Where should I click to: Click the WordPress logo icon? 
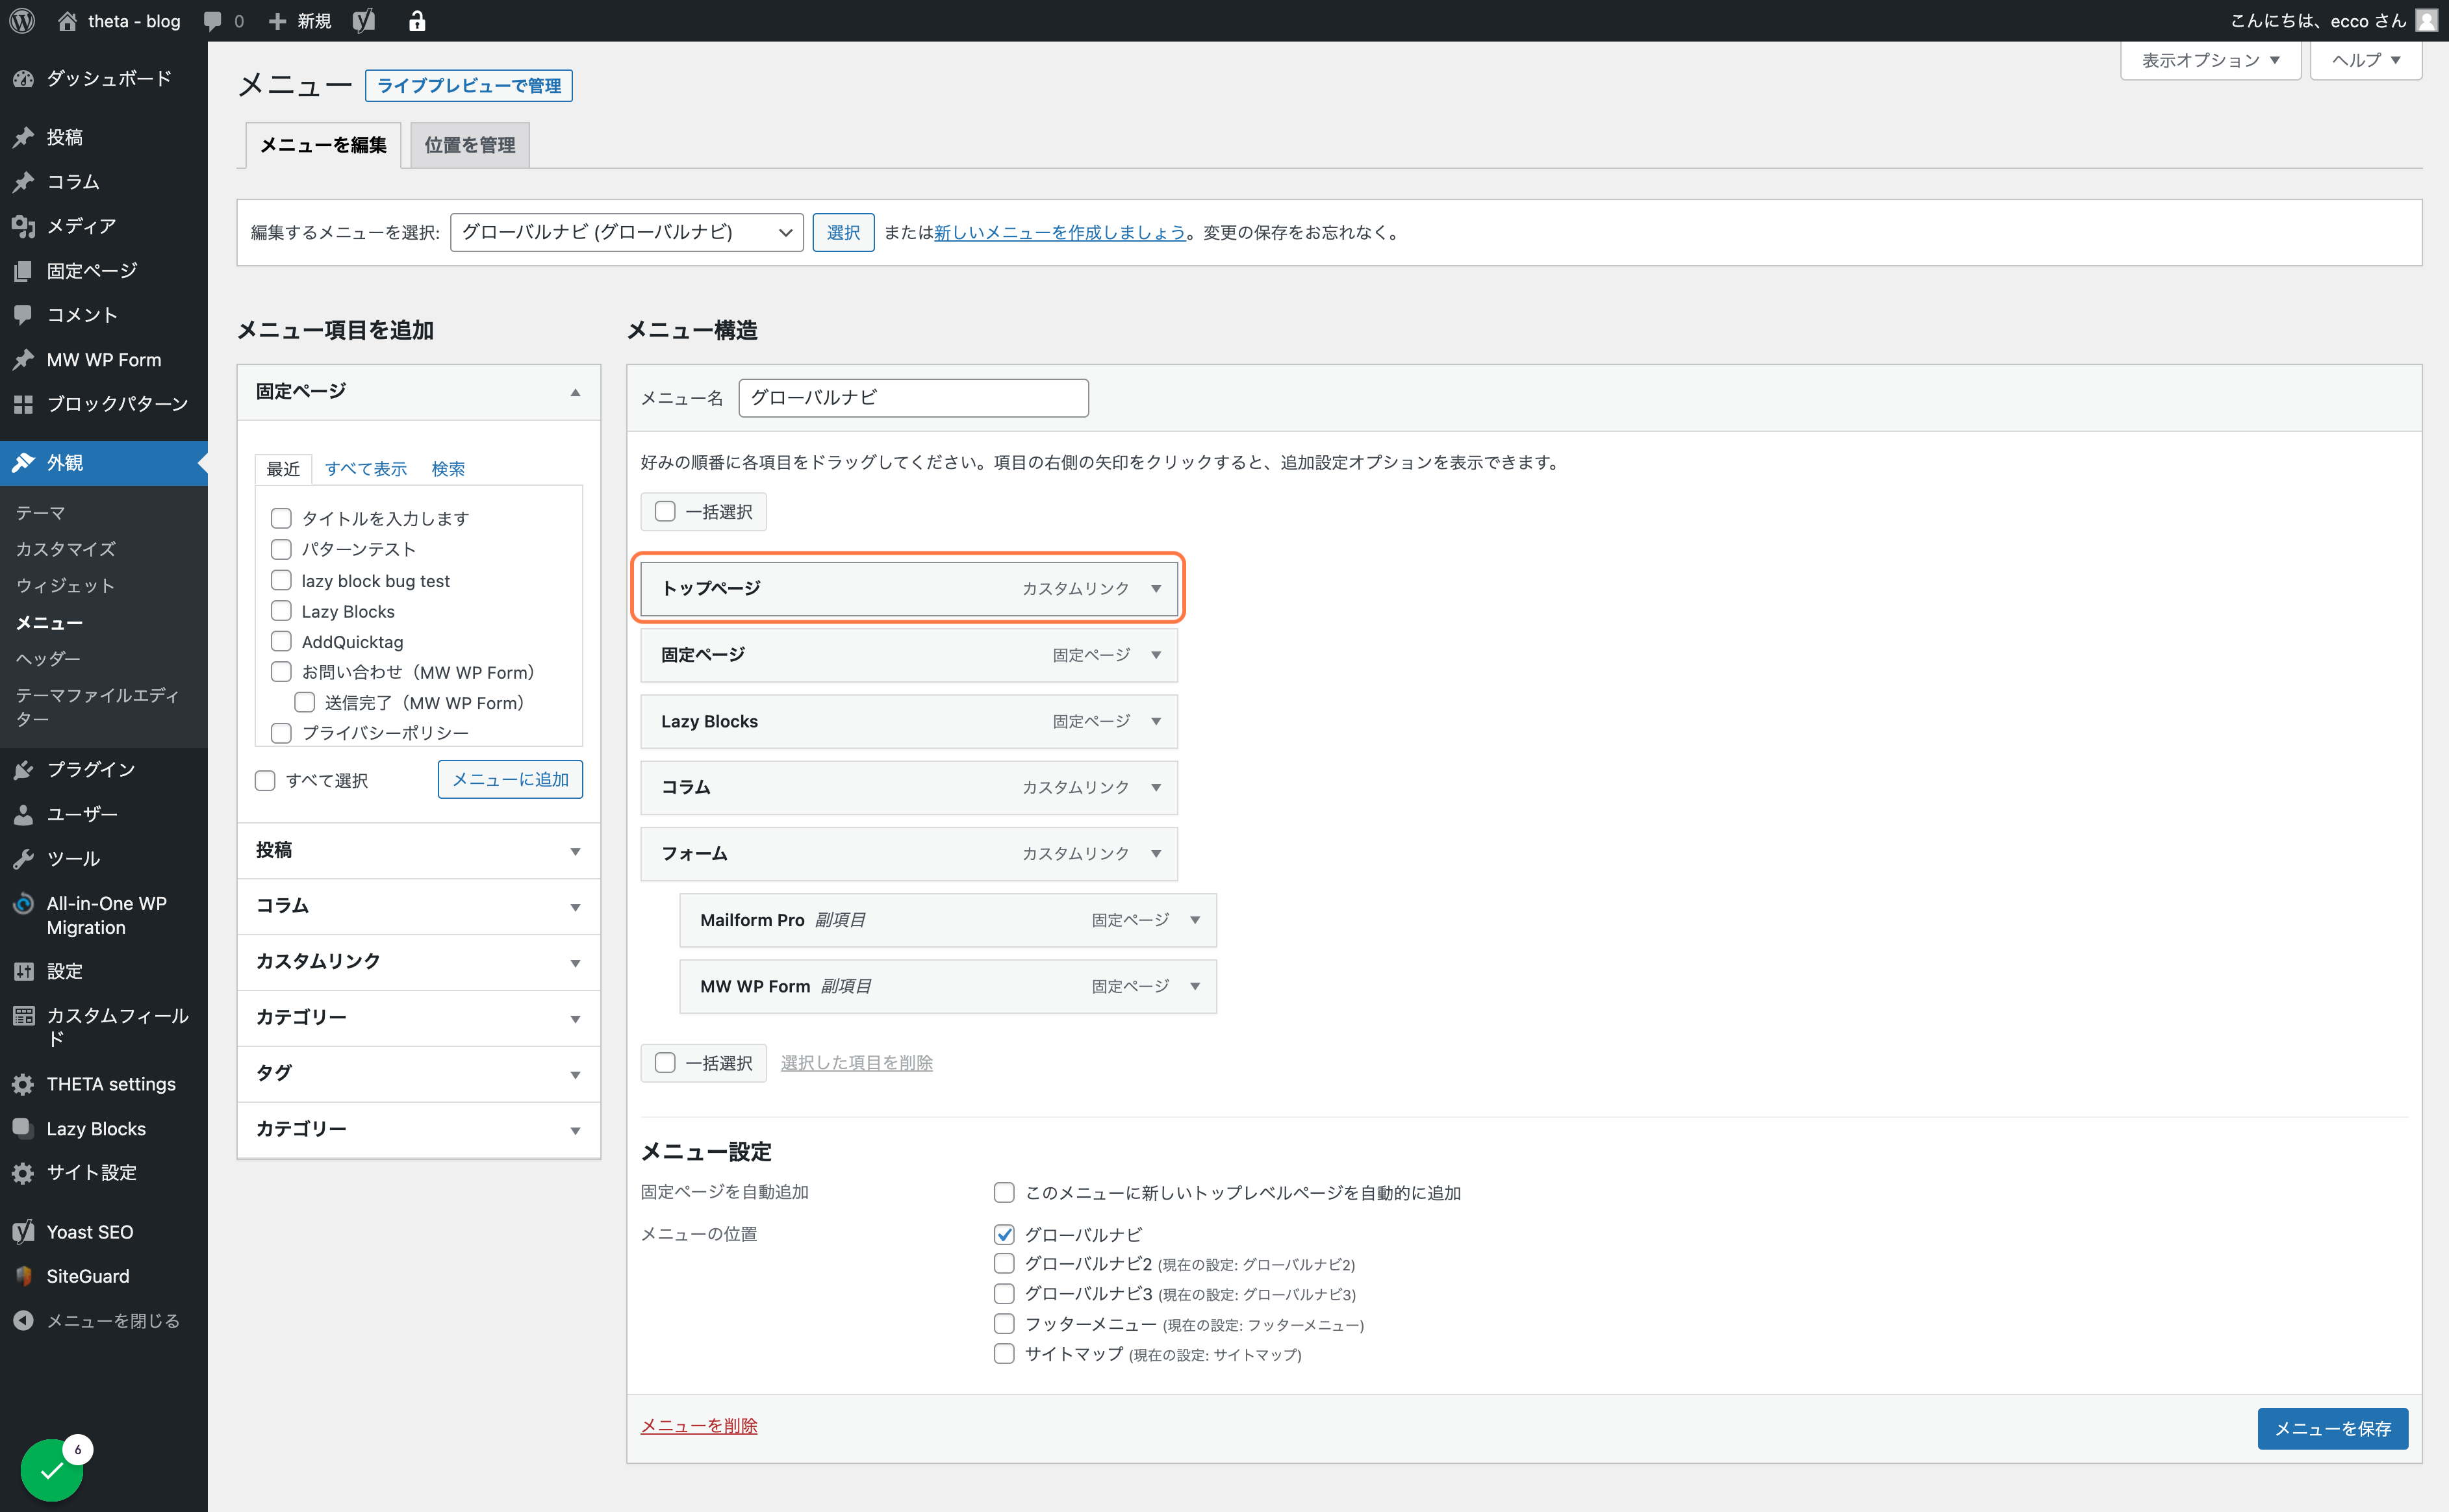pos(22,21)
